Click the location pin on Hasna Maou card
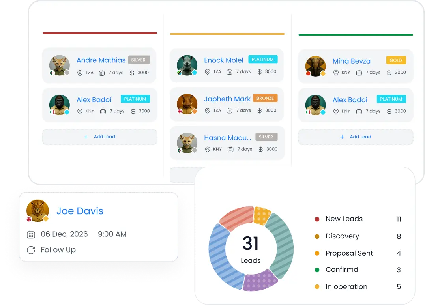This screenshot has width=425, height=305. (x=207, y=150)
